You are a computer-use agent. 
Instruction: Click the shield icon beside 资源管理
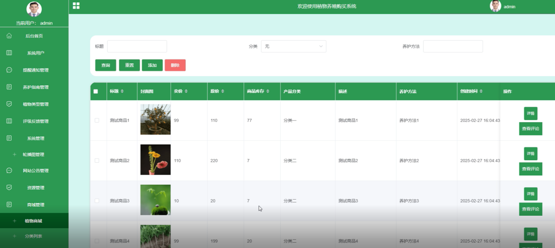coord(9,188)
